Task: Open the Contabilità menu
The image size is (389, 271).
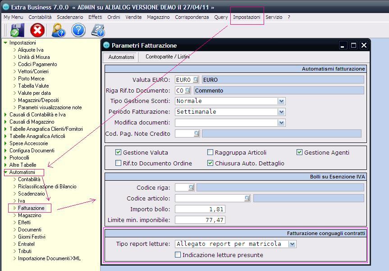Action: [x=40, y=17]
